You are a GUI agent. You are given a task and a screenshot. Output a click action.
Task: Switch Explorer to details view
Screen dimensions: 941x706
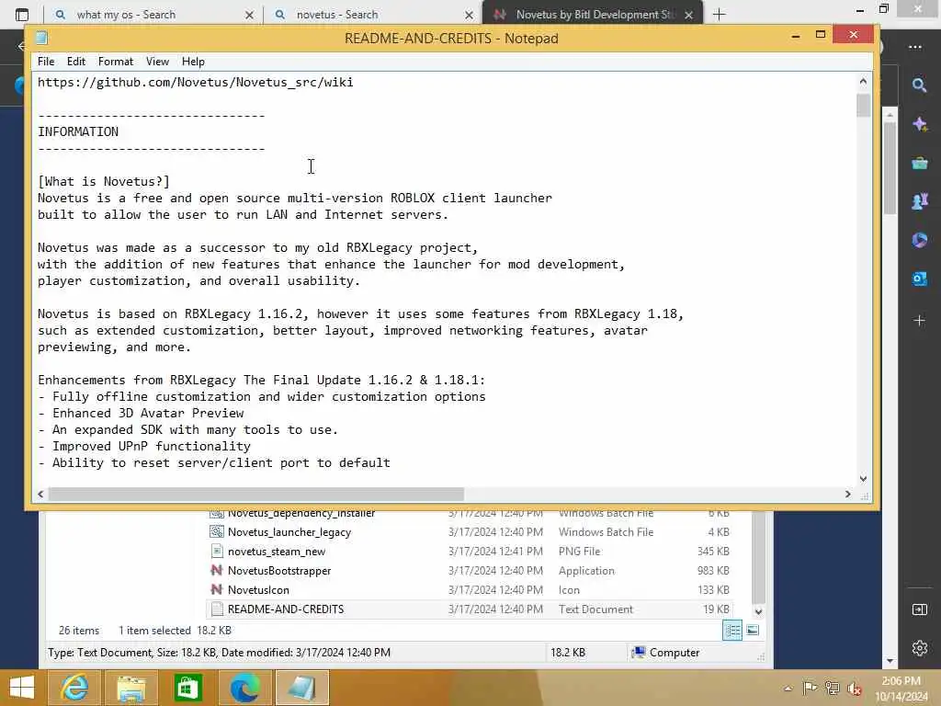tap(732, 631)
